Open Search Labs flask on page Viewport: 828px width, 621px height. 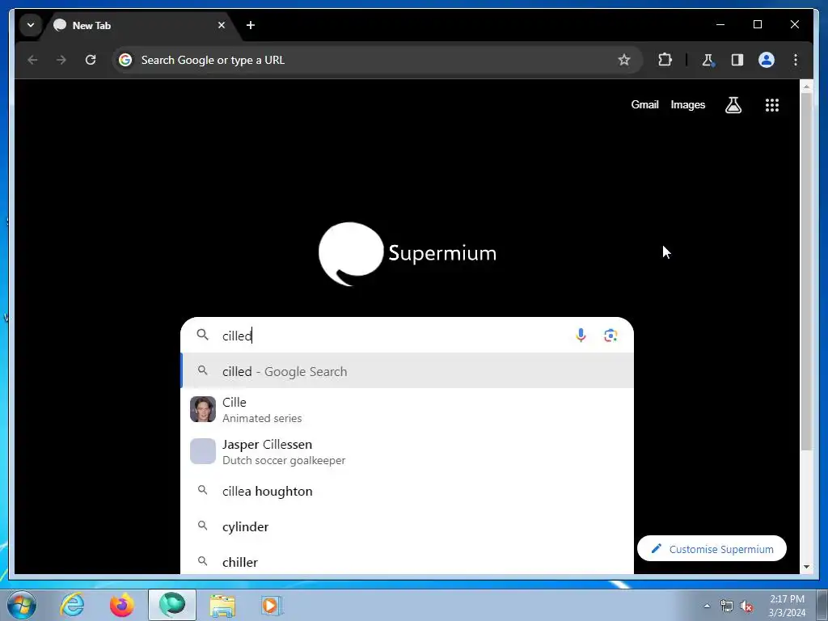pos(733,105)
